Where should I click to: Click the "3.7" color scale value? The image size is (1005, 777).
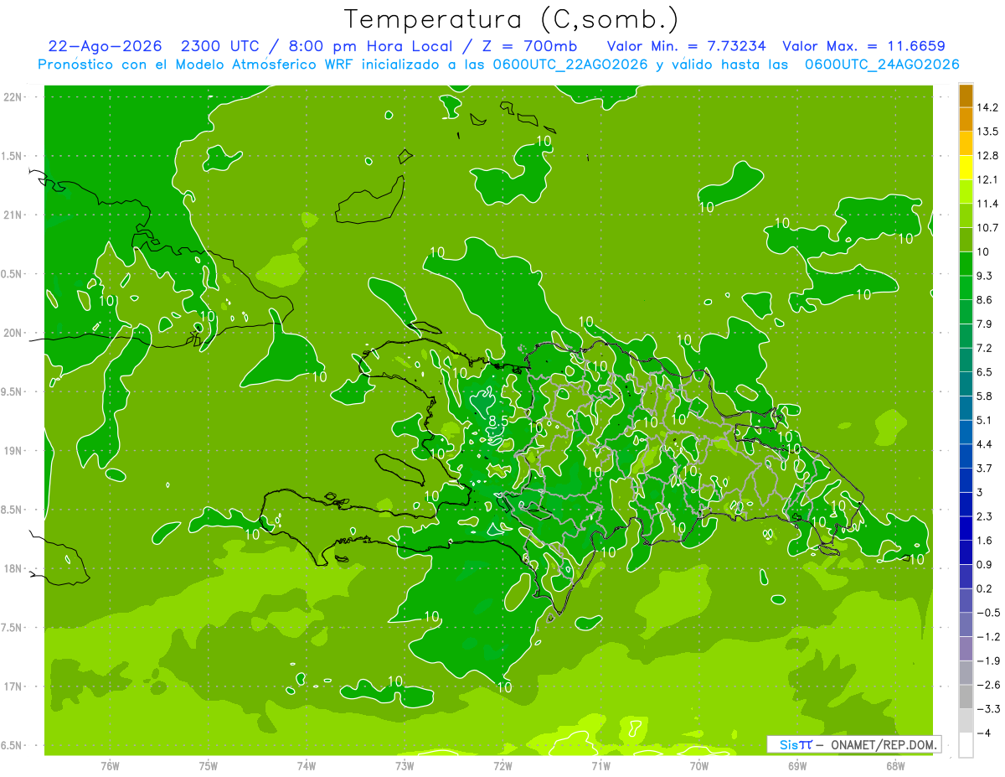[985, 468]
